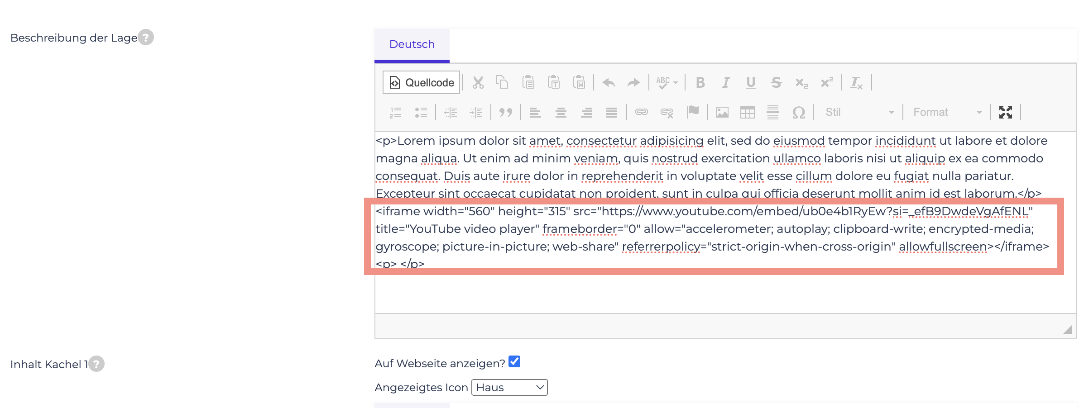
Task: Justify text alignment
Action: [612, 112]
